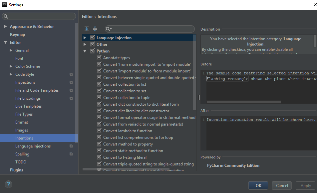Click the Collapse All icon in Intentions toolbar
317x193 pixels.
coord(95,29)
